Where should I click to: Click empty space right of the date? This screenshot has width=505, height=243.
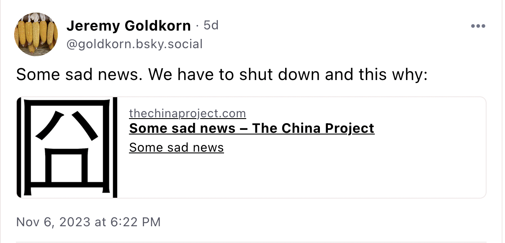(314, 222)
